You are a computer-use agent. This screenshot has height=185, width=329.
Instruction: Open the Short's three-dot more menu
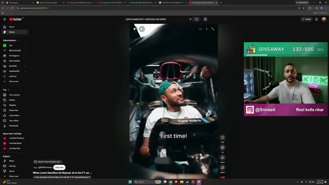[x=207, y=29]
